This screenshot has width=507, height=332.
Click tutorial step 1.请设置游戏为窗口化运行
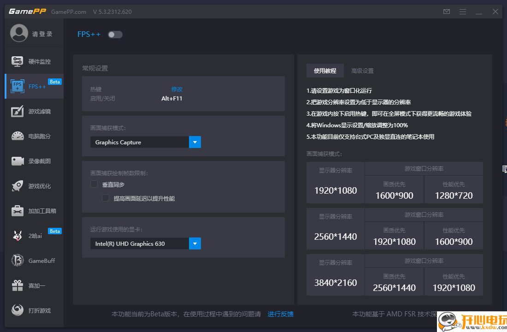tap(339, 90)
